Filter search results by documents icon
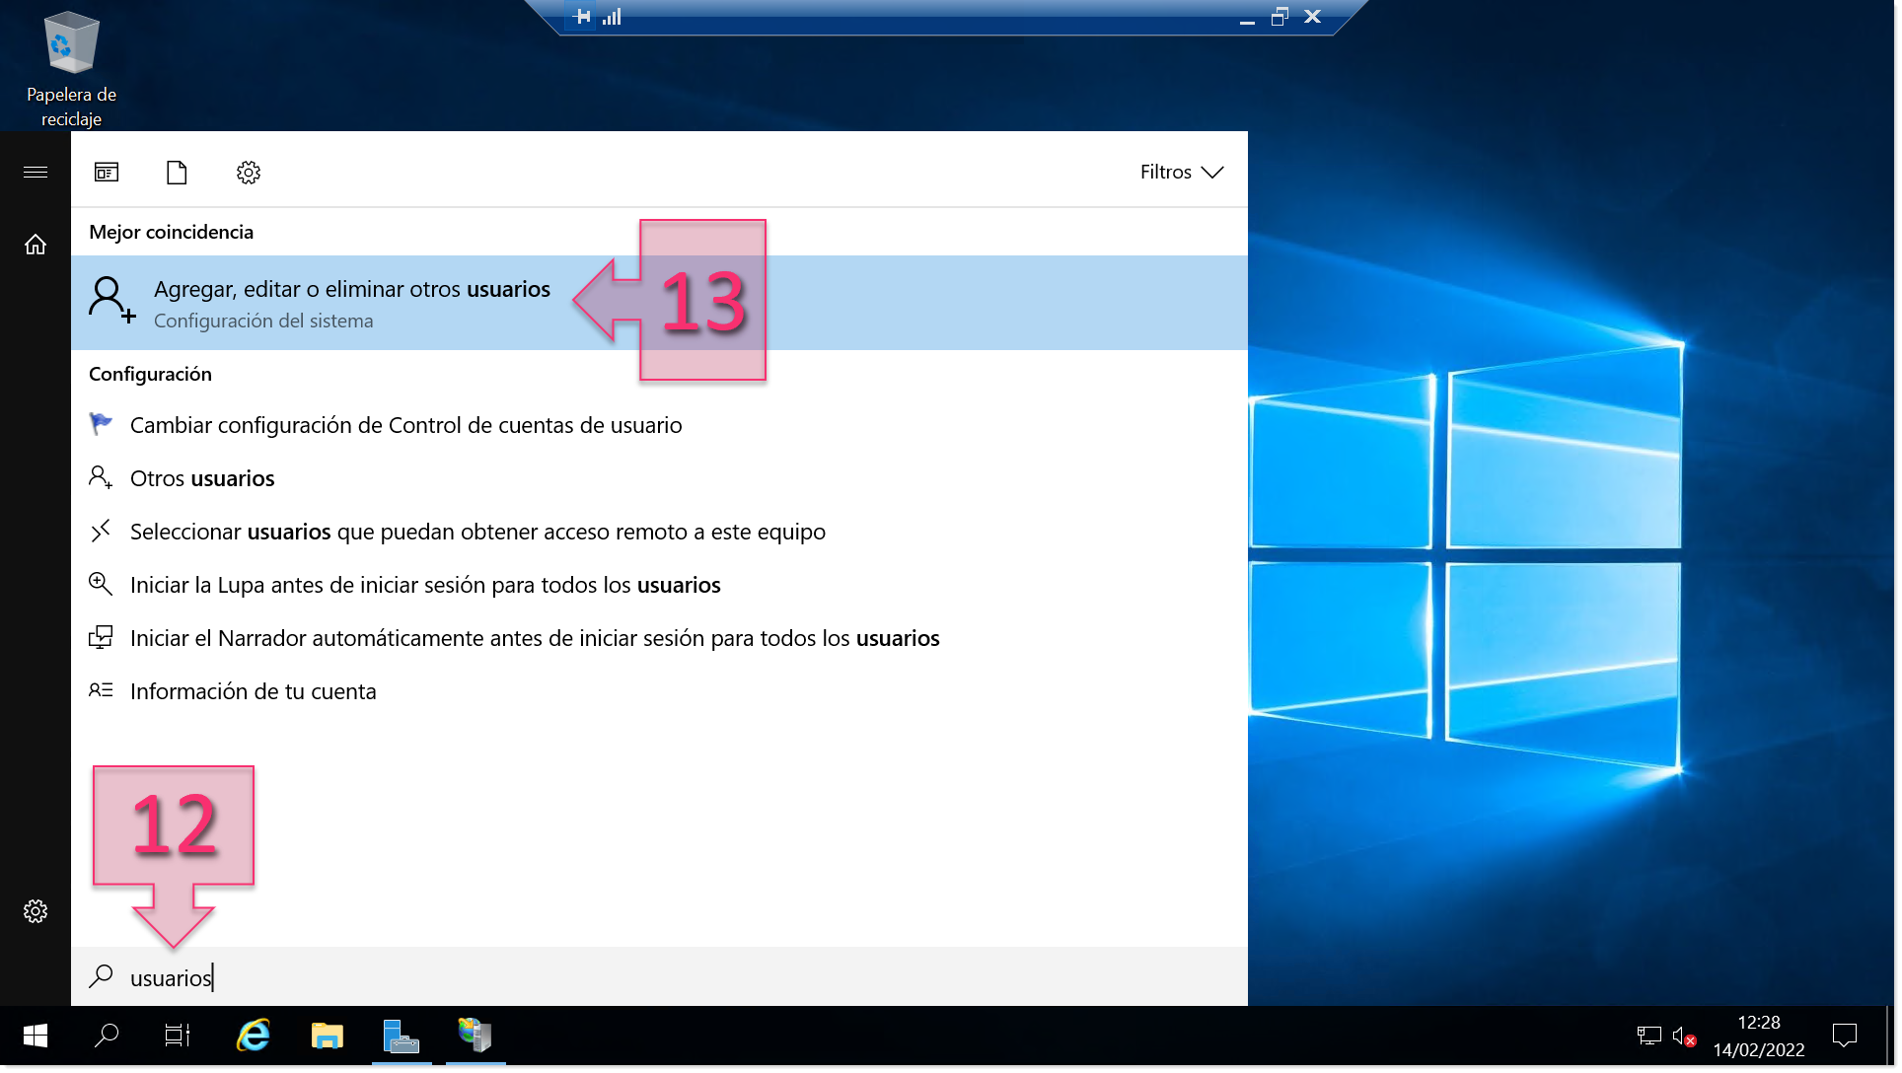Viewport: 1902px width, 1073px height. [177, 173]
